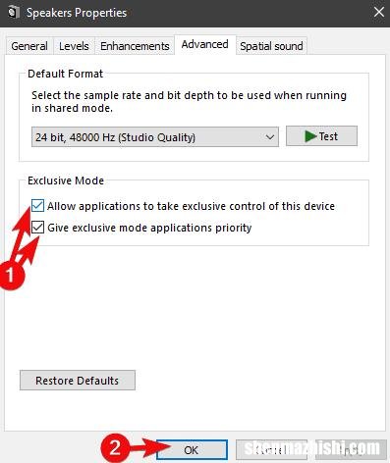
Task: Open the sample rate format dropdown
Action: click(155, 137)
